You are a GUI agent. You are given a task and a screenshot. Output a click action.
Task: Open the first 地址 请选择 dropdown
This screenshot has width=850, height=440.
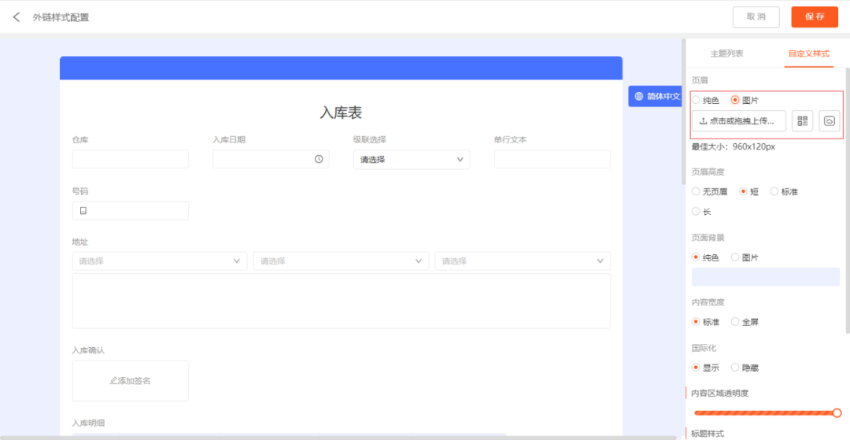(x=159, y=261)
